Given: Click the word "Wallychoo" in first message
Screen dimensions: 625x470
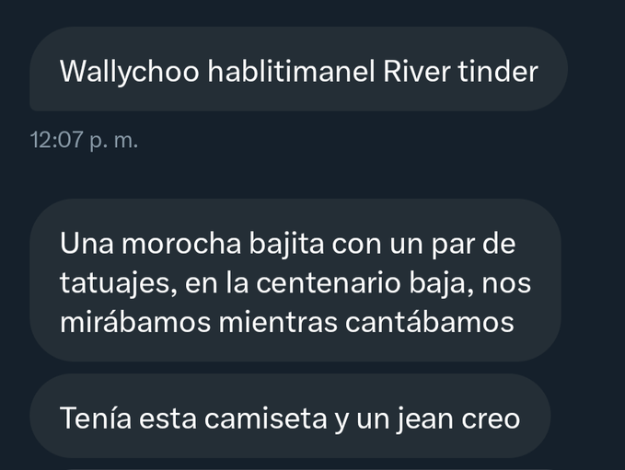Looking at the screenshot, I should [x=129, y=73].
